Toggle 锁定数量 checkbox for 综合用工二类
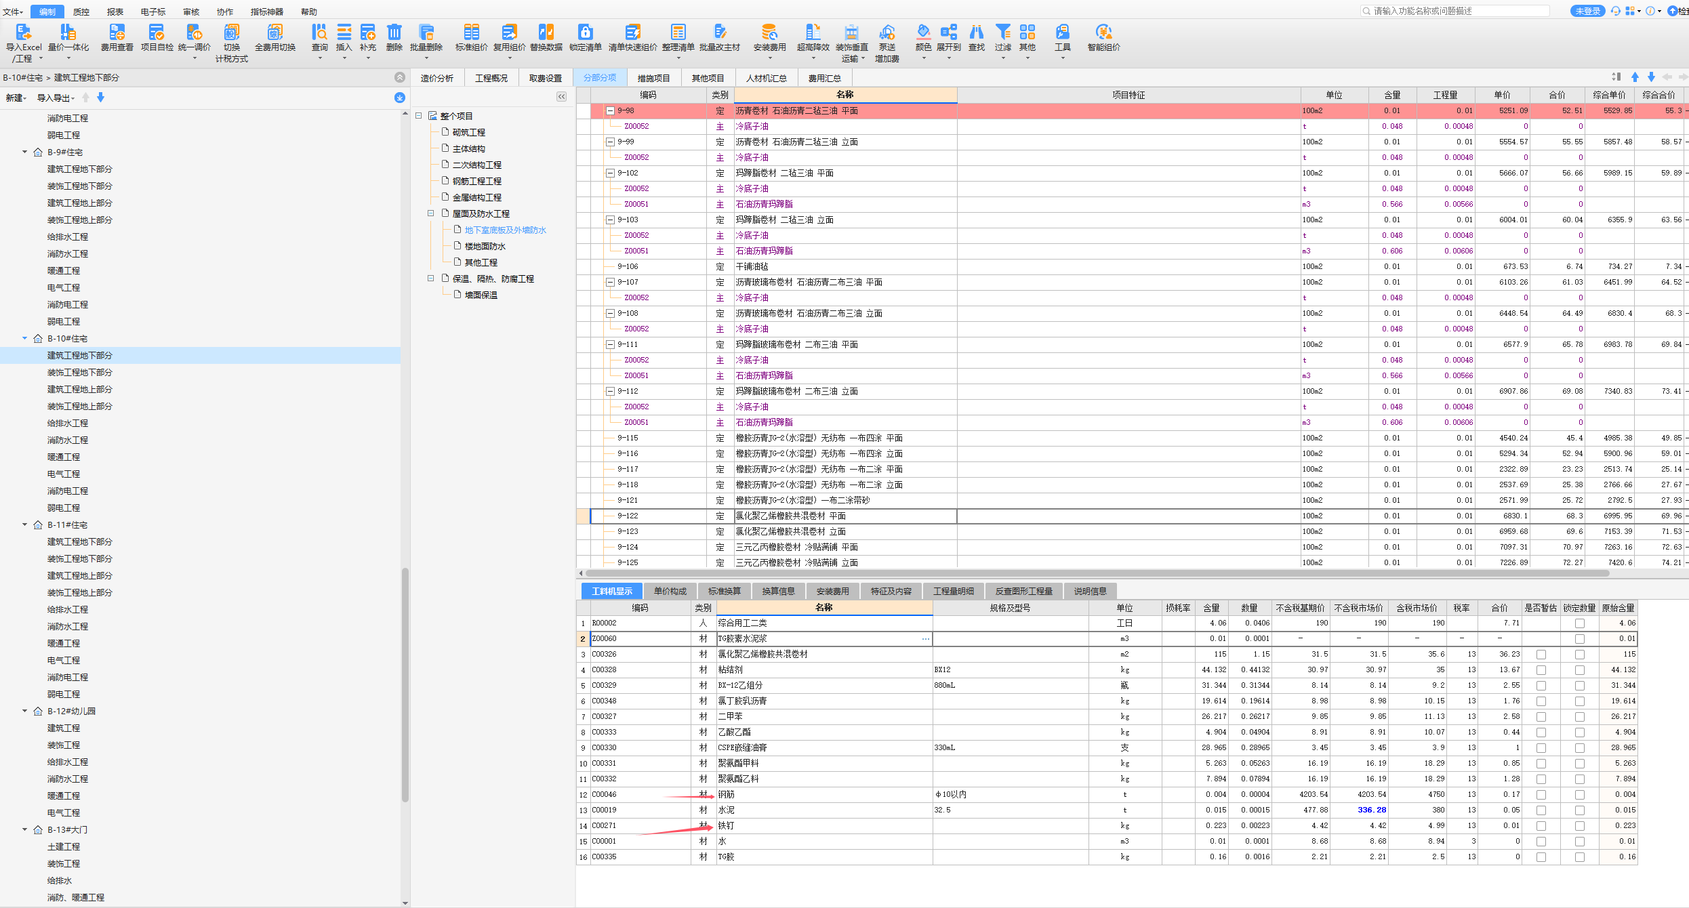The image size is (1689, 908). click(x=1580, y=623)
